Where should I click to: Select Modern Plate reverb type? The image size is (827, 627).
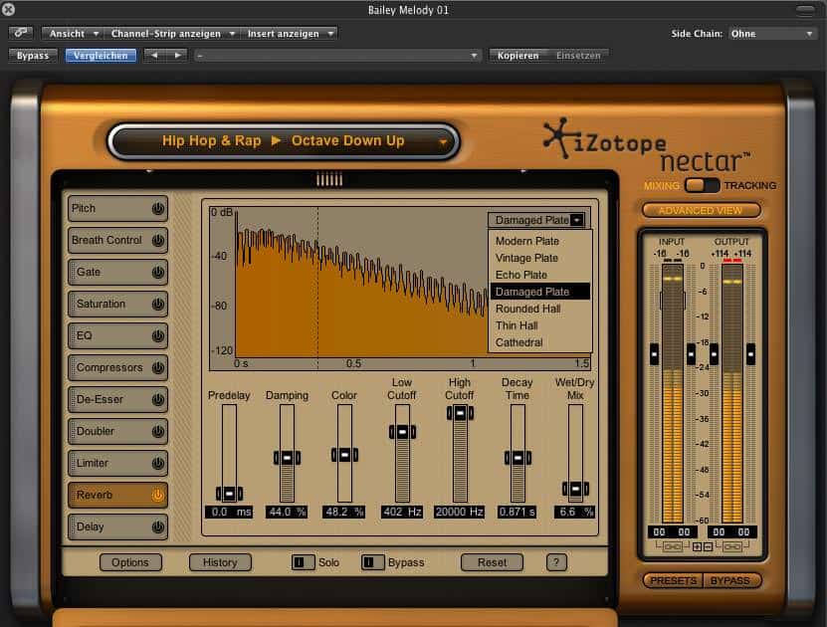point(540,241)
